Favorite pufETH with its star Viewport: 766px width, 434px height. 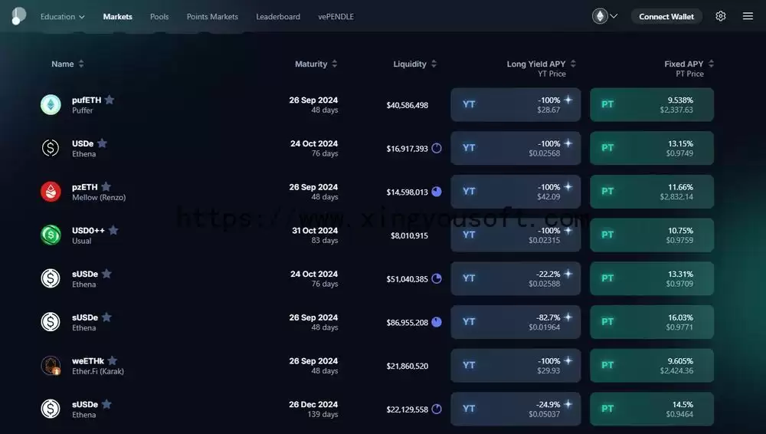110,100
